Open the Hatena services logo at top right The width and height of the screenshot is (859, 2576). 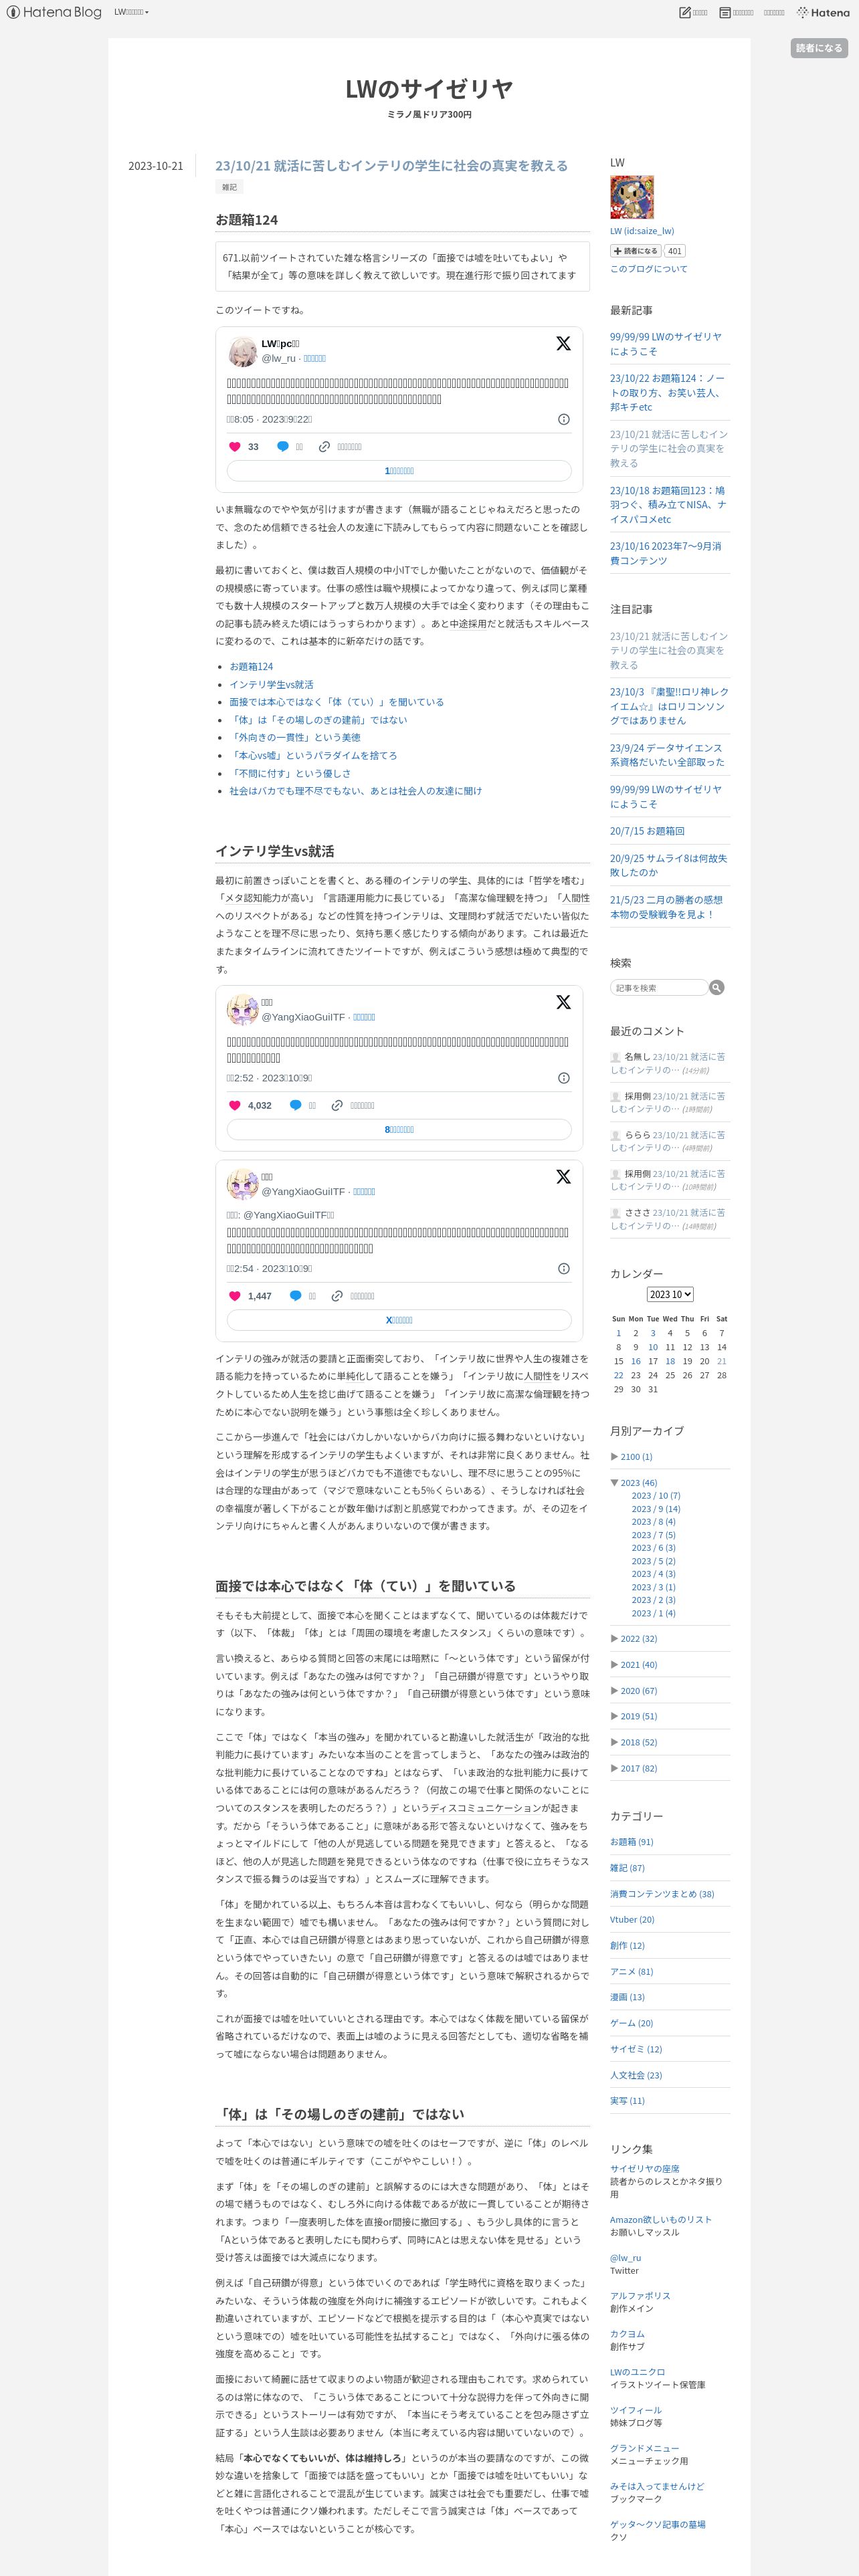point(823,12)
